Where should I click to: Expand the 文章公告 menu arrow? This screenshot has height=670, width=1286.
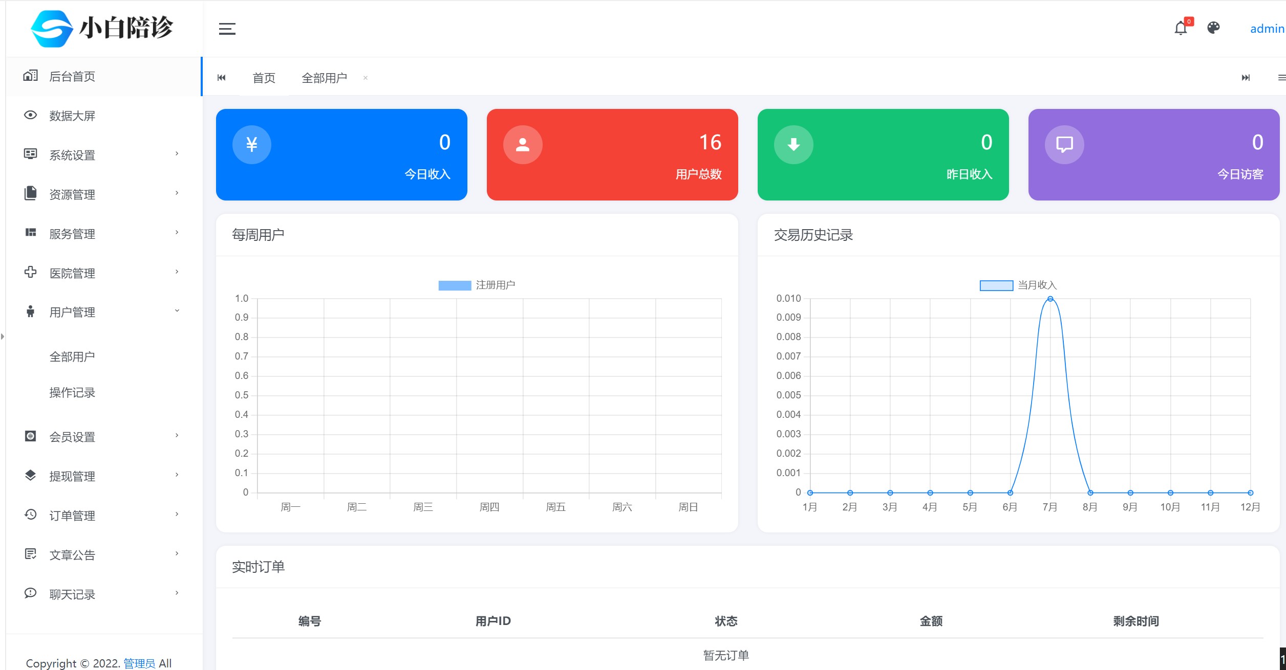coord(177,553)
